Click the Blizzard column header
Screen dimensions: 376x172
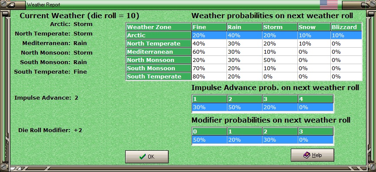(346, 27)
